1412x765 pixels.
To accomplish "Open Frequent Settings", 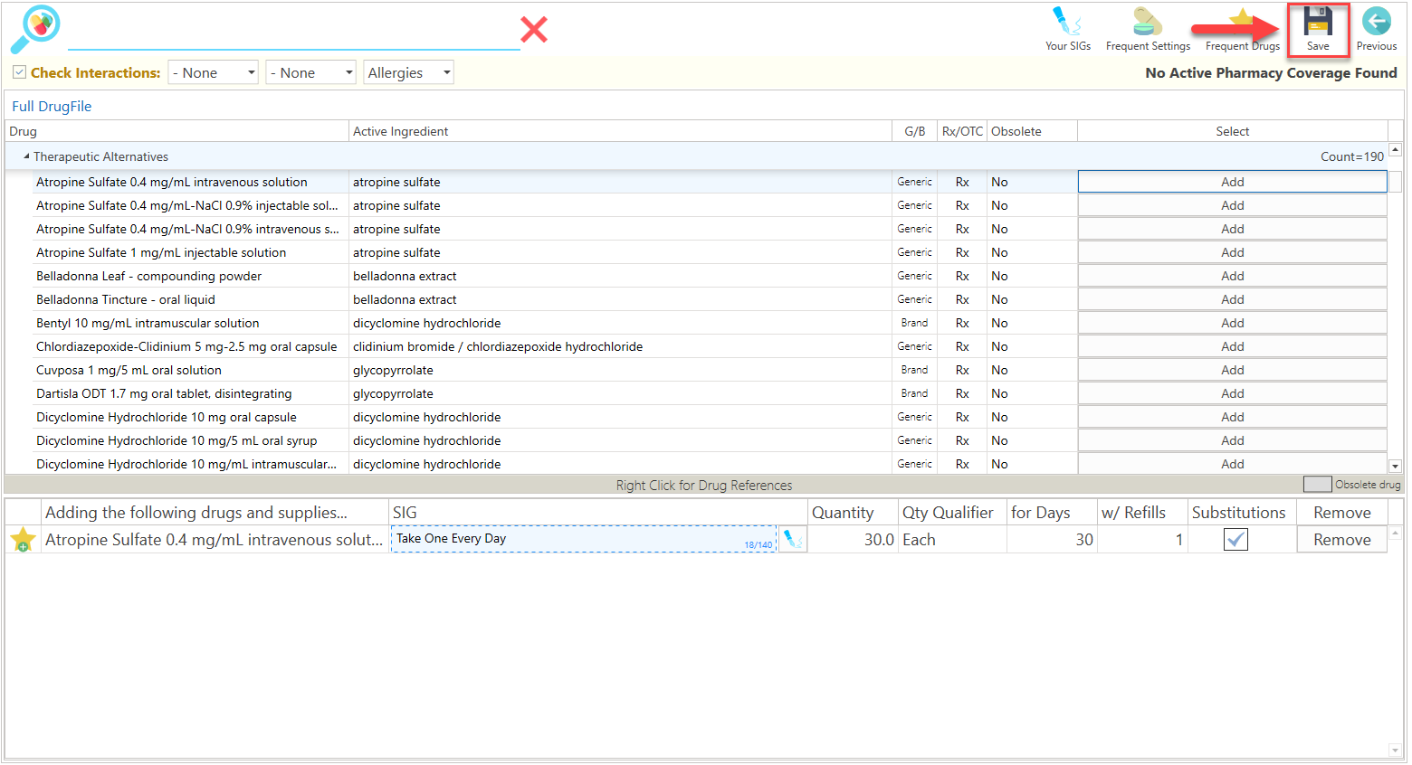I will click(1148, 29).
